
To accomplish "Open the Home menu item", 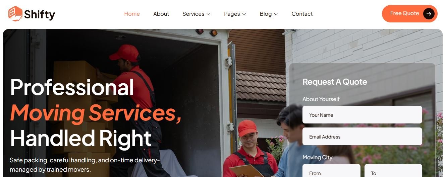I will 132,14.
